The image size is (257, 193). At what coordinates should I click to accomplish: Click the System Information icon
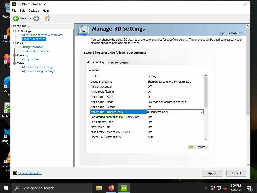[x=15, y=173]
